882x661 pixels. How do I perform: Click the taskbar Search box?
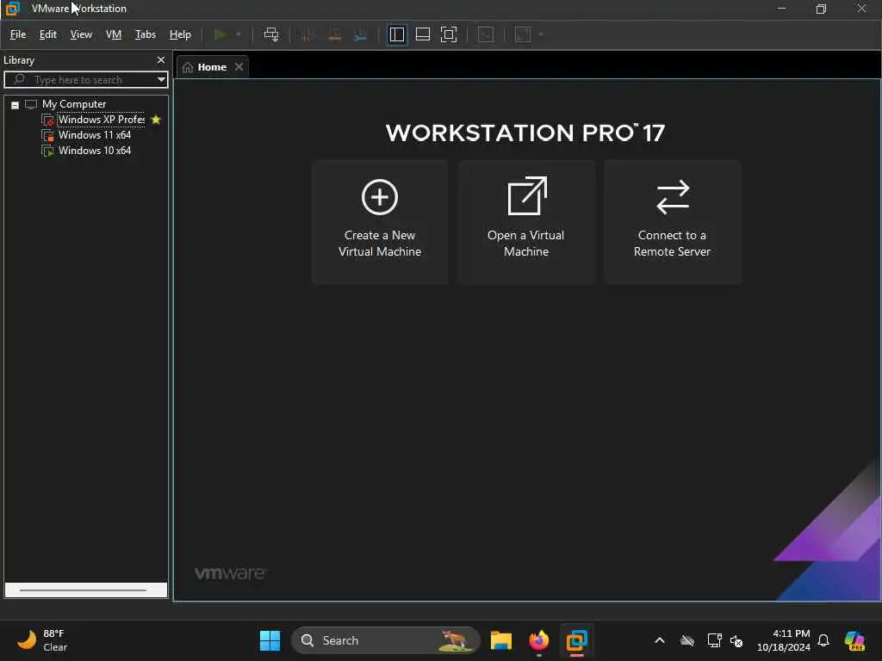click(x=385, y=640)
